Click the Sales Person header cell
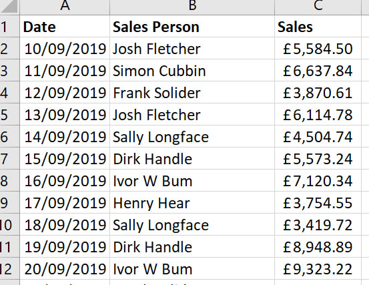 click(192, 26)
